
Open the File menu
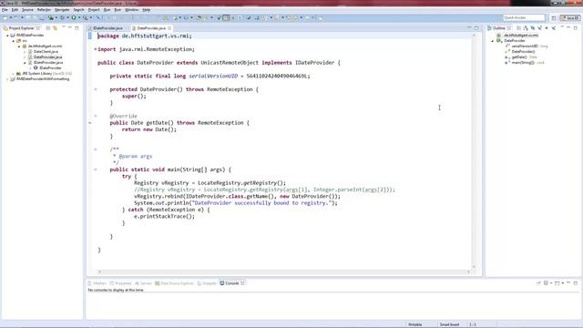pos(5,10)
